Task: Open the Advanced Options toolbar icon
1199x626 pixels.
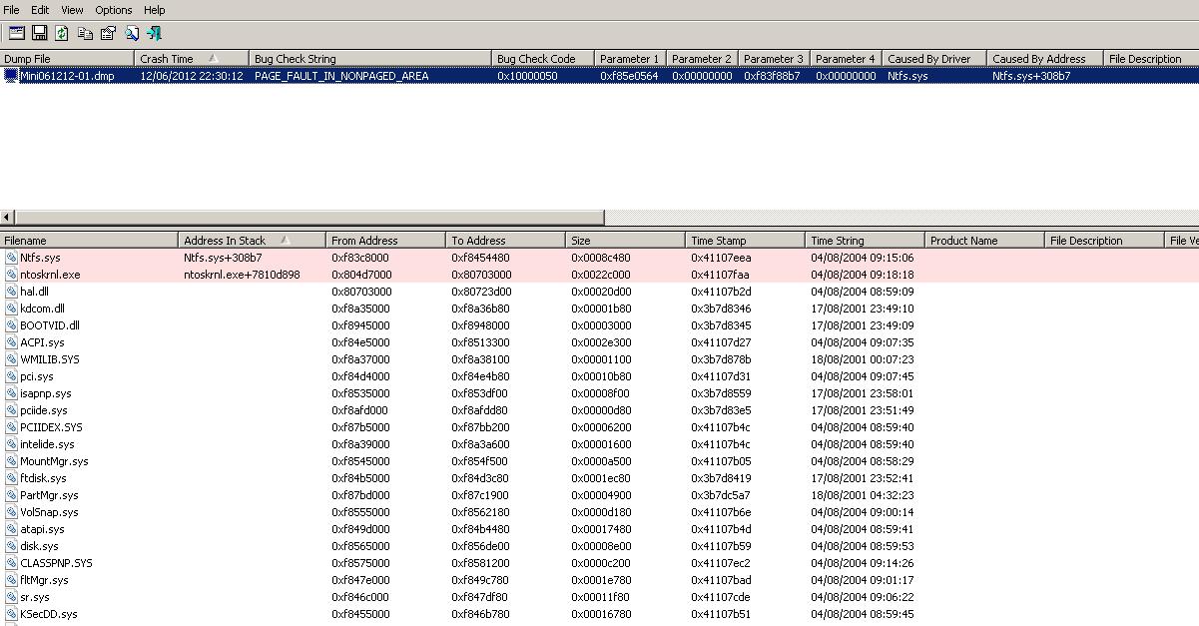Action: pyautogui.click(x=17, y=33)
